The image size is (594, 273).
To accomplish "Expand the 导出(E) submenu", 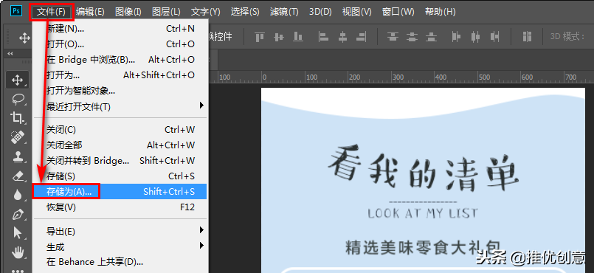I will 120,231.
